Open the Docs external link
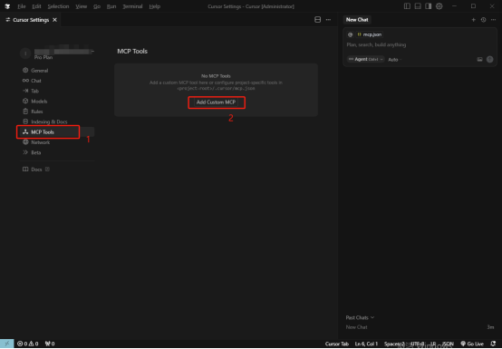 click(x=36, y=170)
